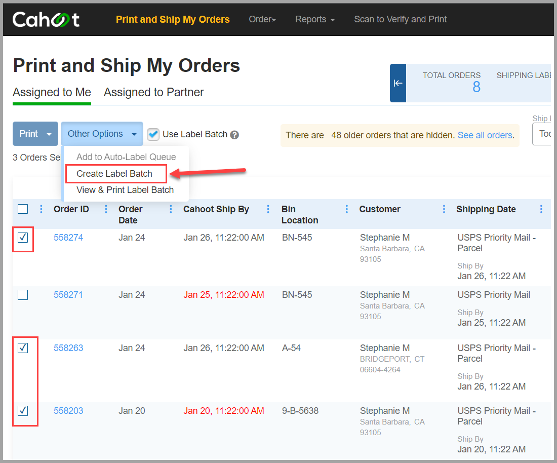
Task: Open order 558263 link
Action: 68,348
